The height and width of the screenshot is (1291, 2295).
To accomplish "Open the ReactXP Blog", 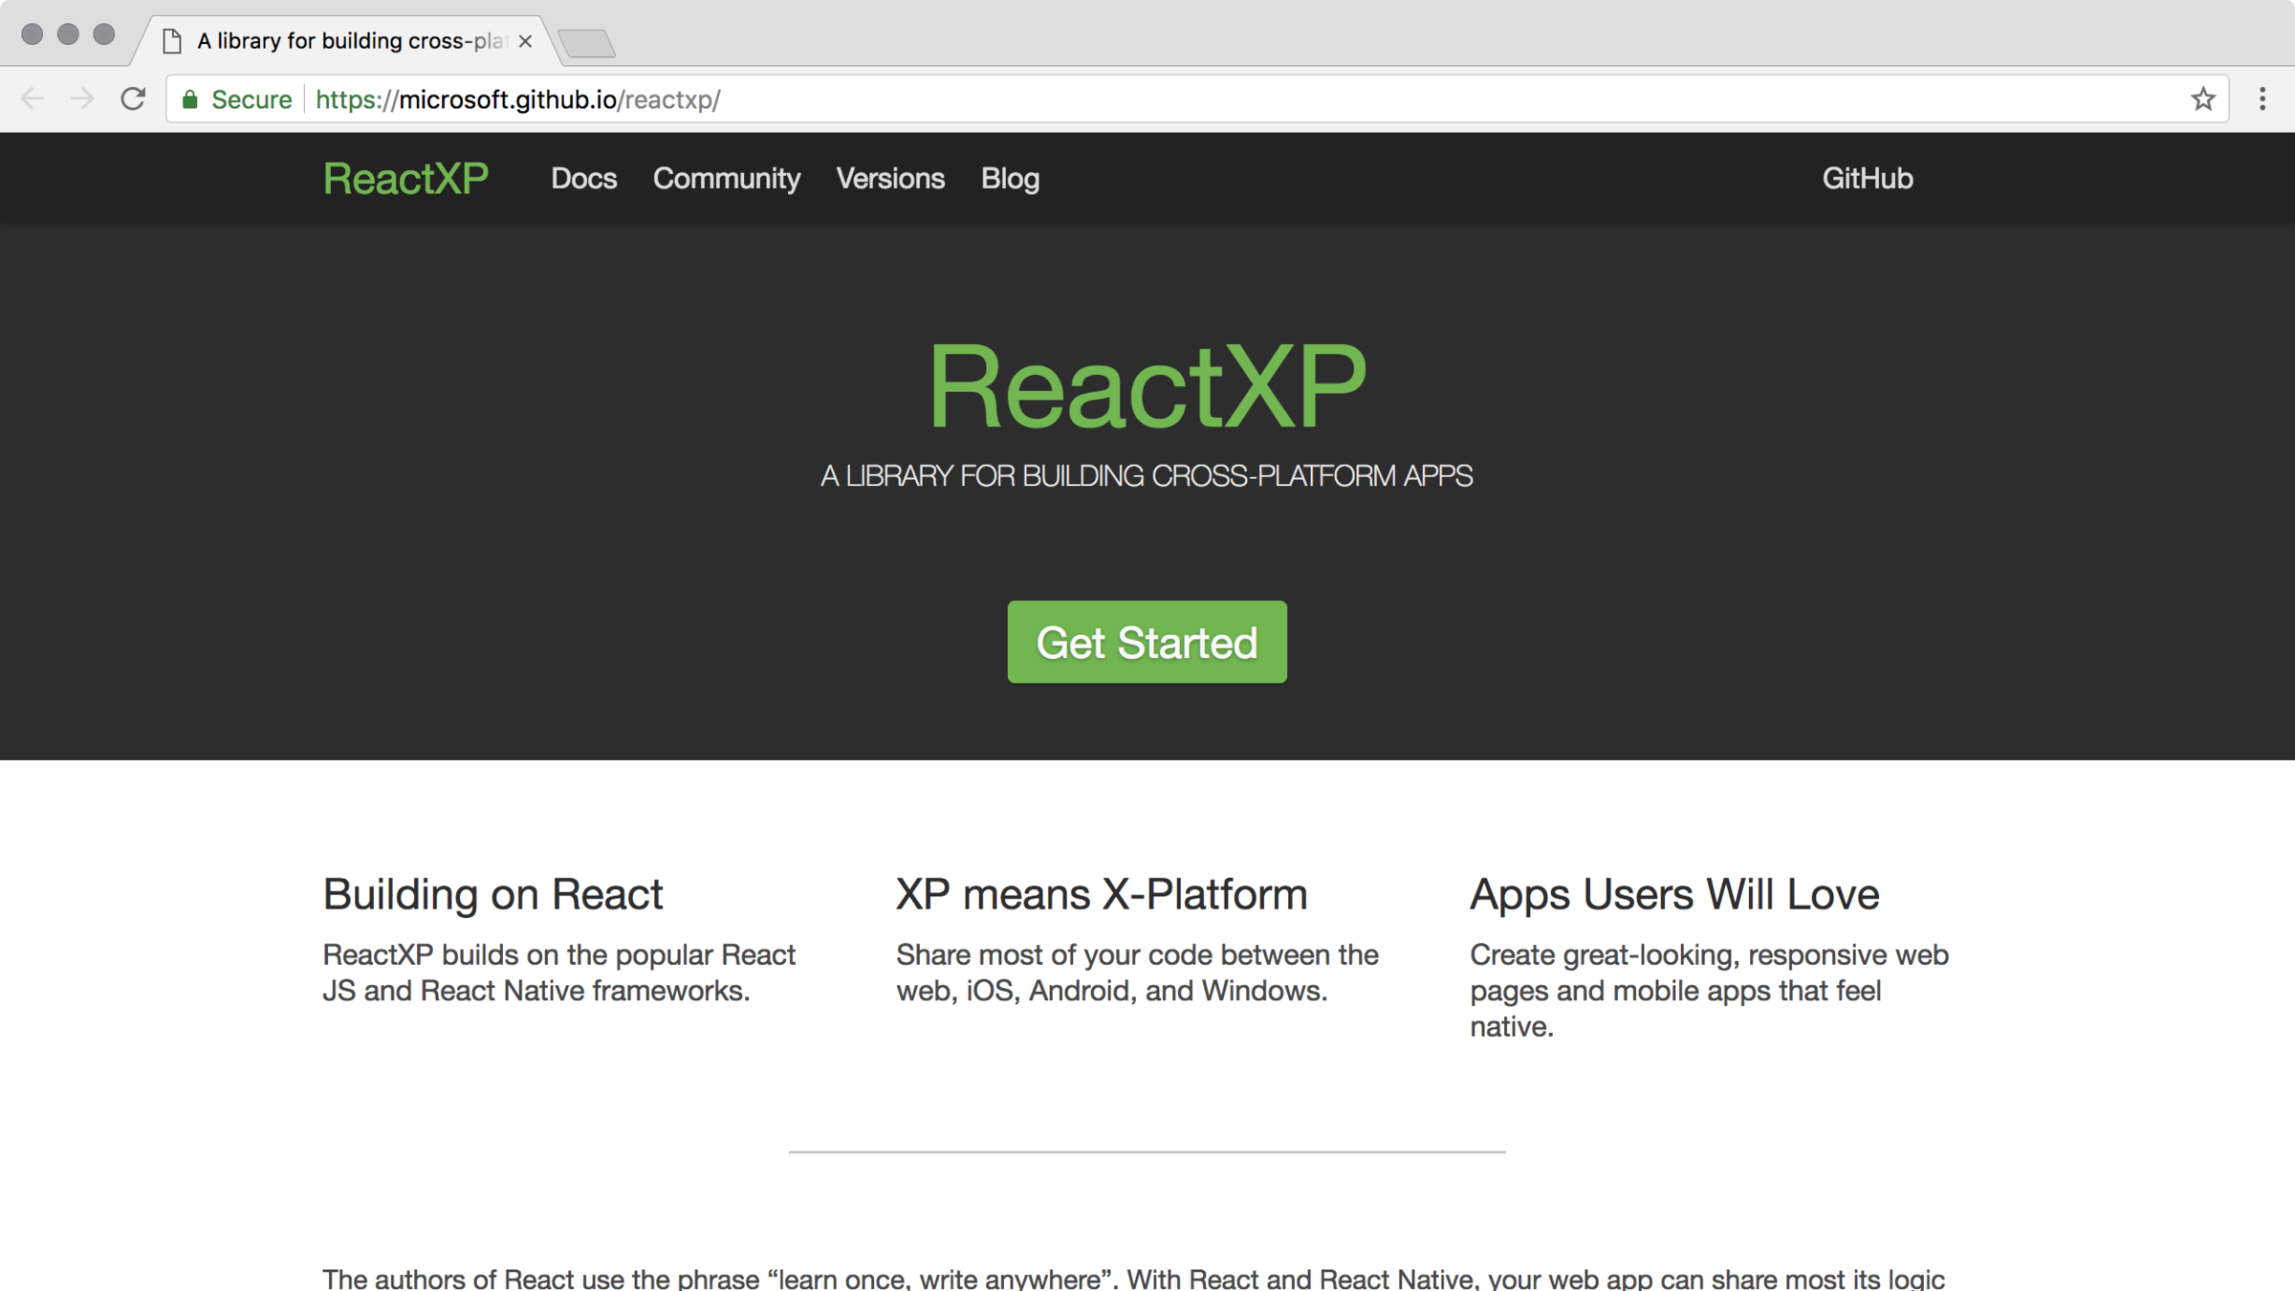I will (x=1010, y=178).
